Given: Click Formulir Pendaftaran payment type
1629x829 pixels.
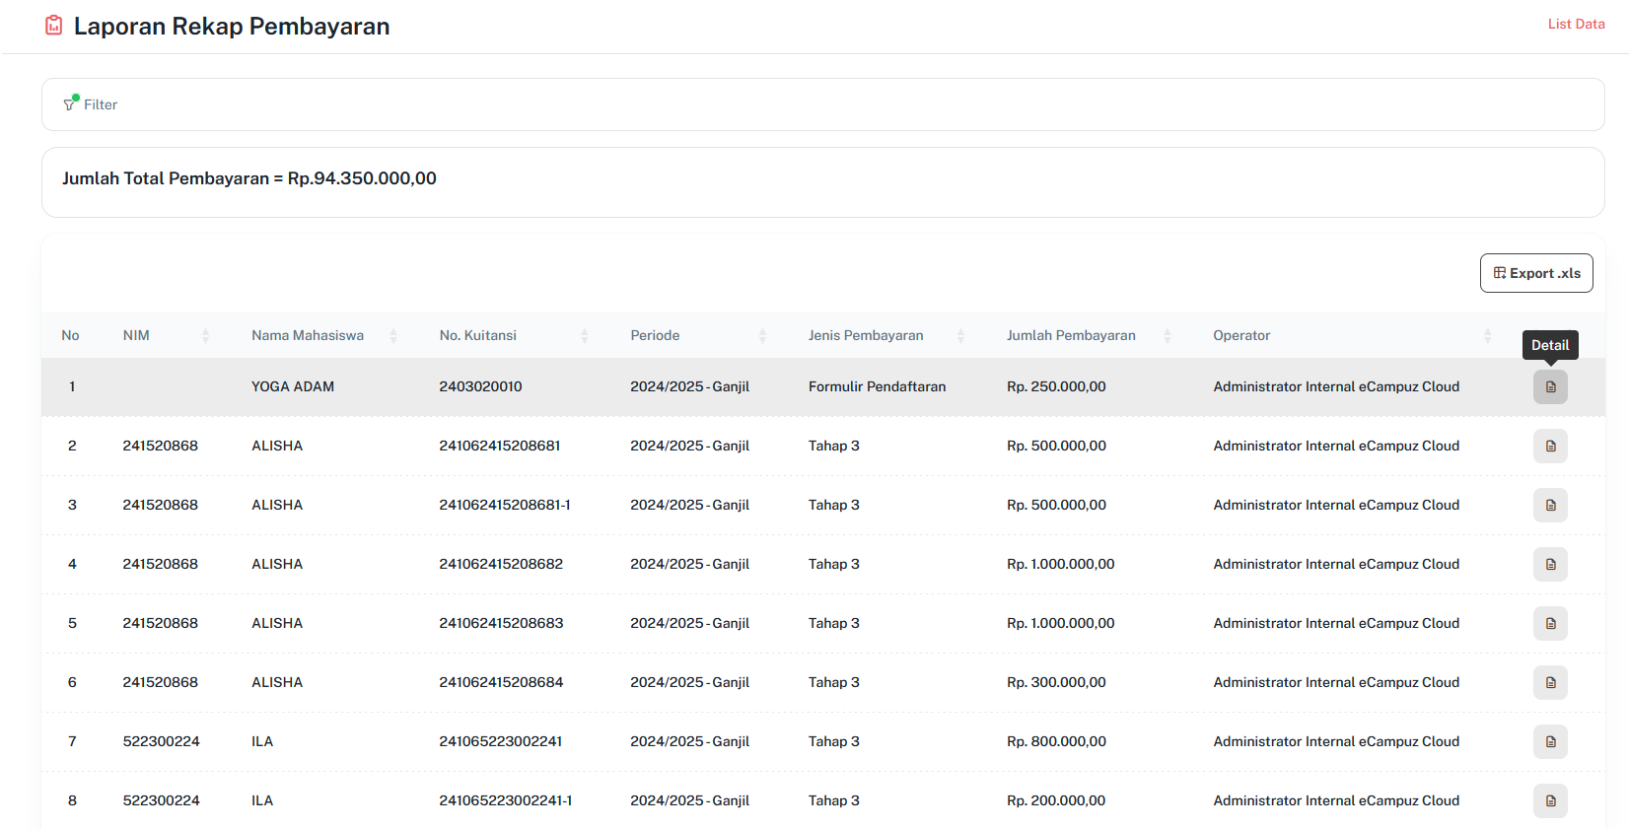Looking at the screenshot, I should (x=877, y=386).
